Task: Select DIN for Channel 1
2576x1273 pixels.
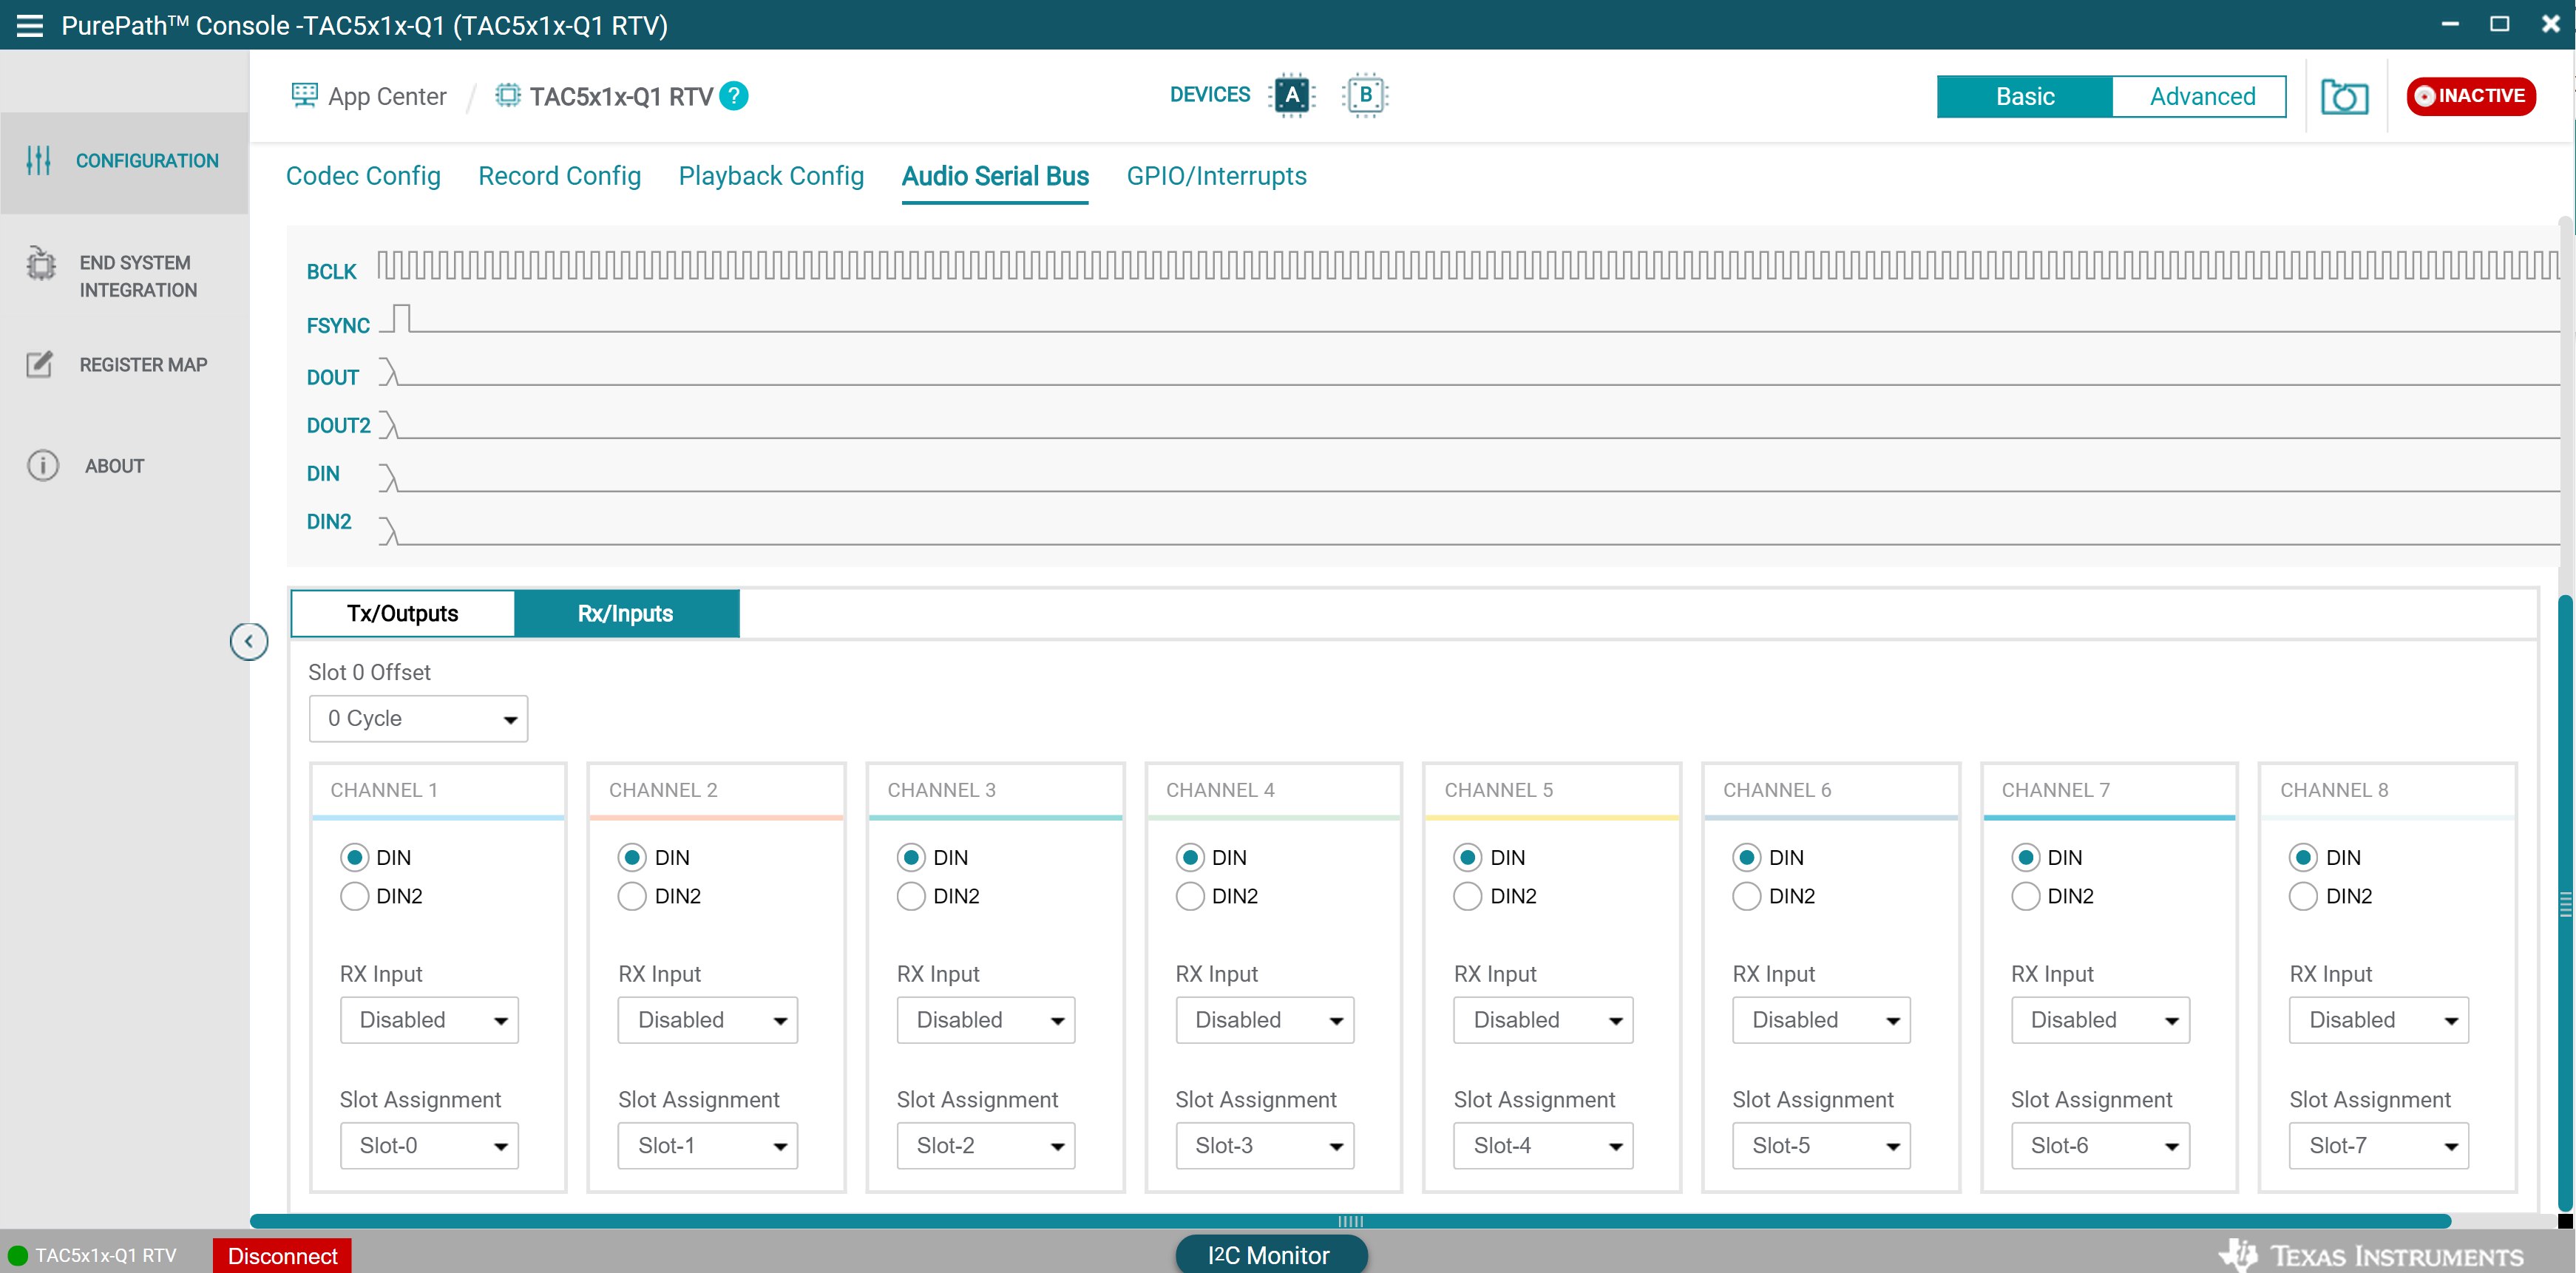Action: tap(354, 858)
